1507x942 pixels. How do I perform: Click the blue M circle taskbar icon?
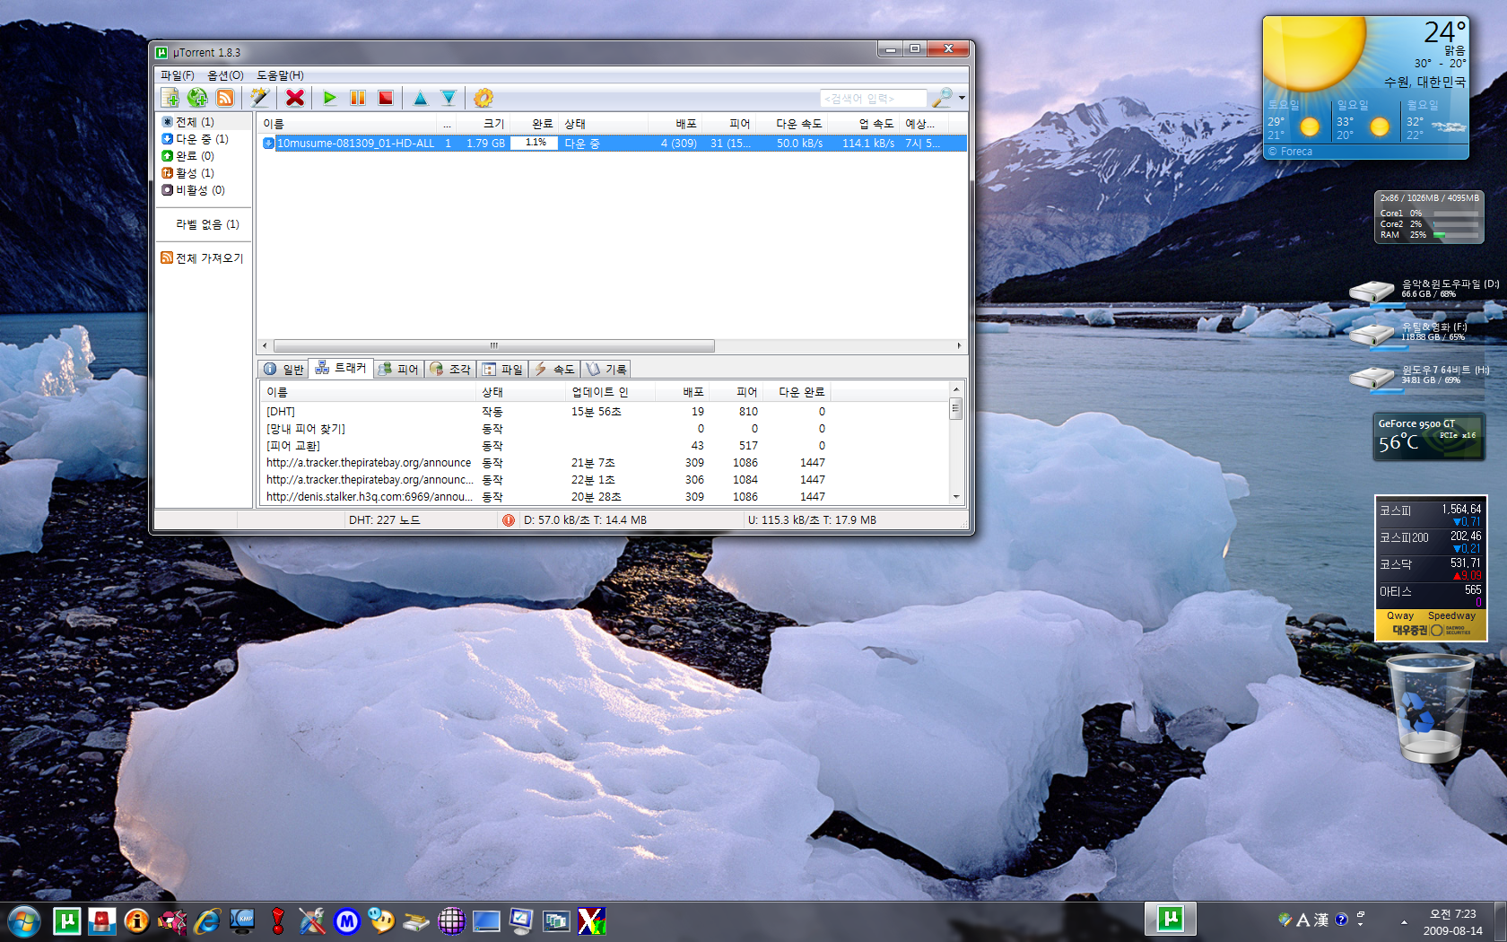347,920
